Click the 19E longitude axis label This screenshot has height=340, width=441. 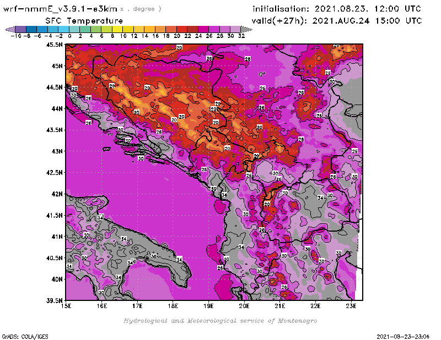pyautogui.click(x=209, y=306)
